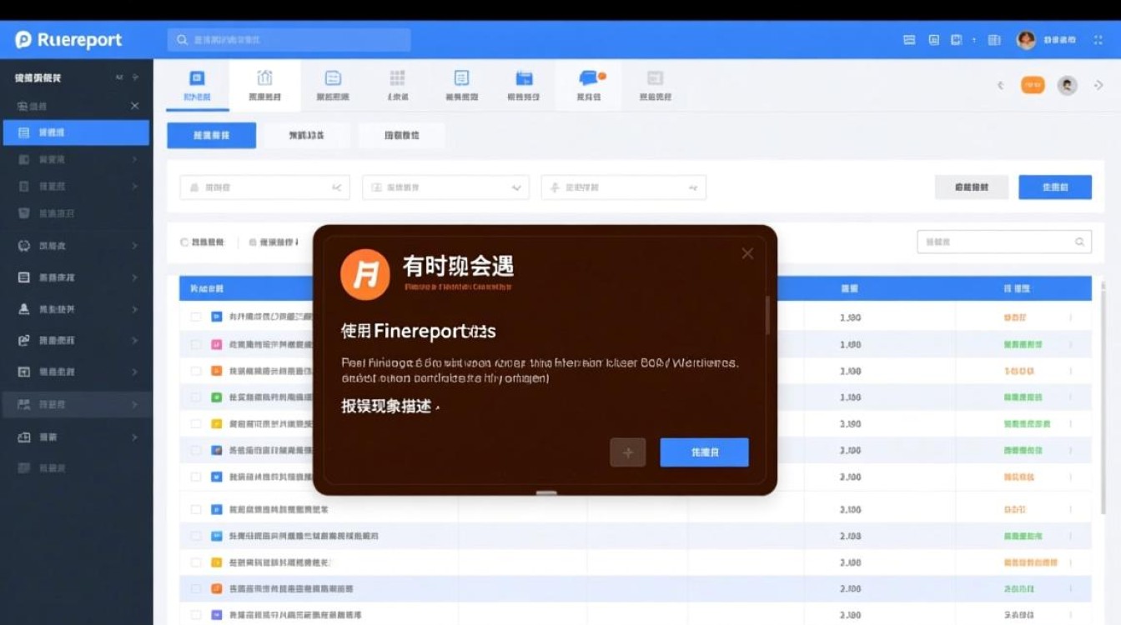
Task: Open the active first tab with blue square icon
Action: tap(198, 85)
